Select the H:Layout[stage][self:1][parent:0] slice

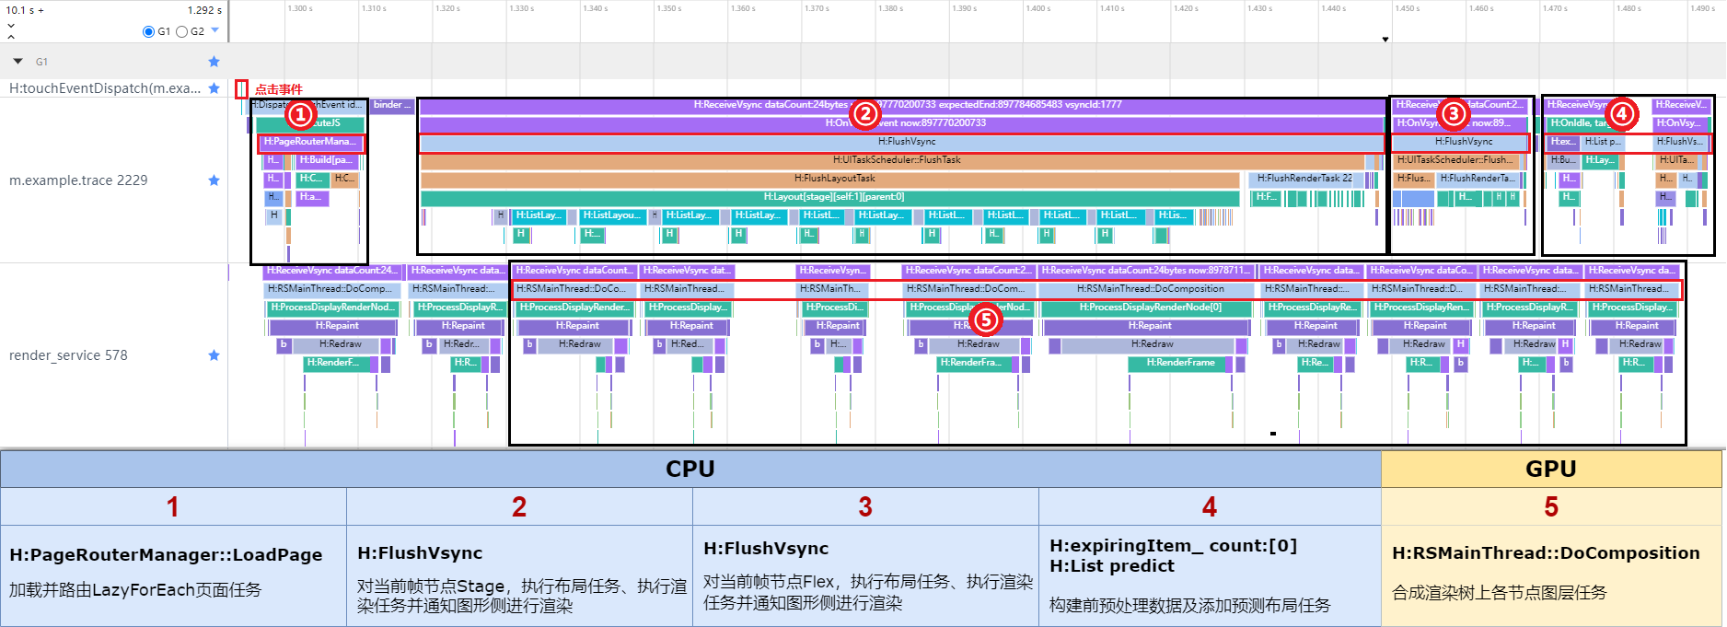coord(830,197)
